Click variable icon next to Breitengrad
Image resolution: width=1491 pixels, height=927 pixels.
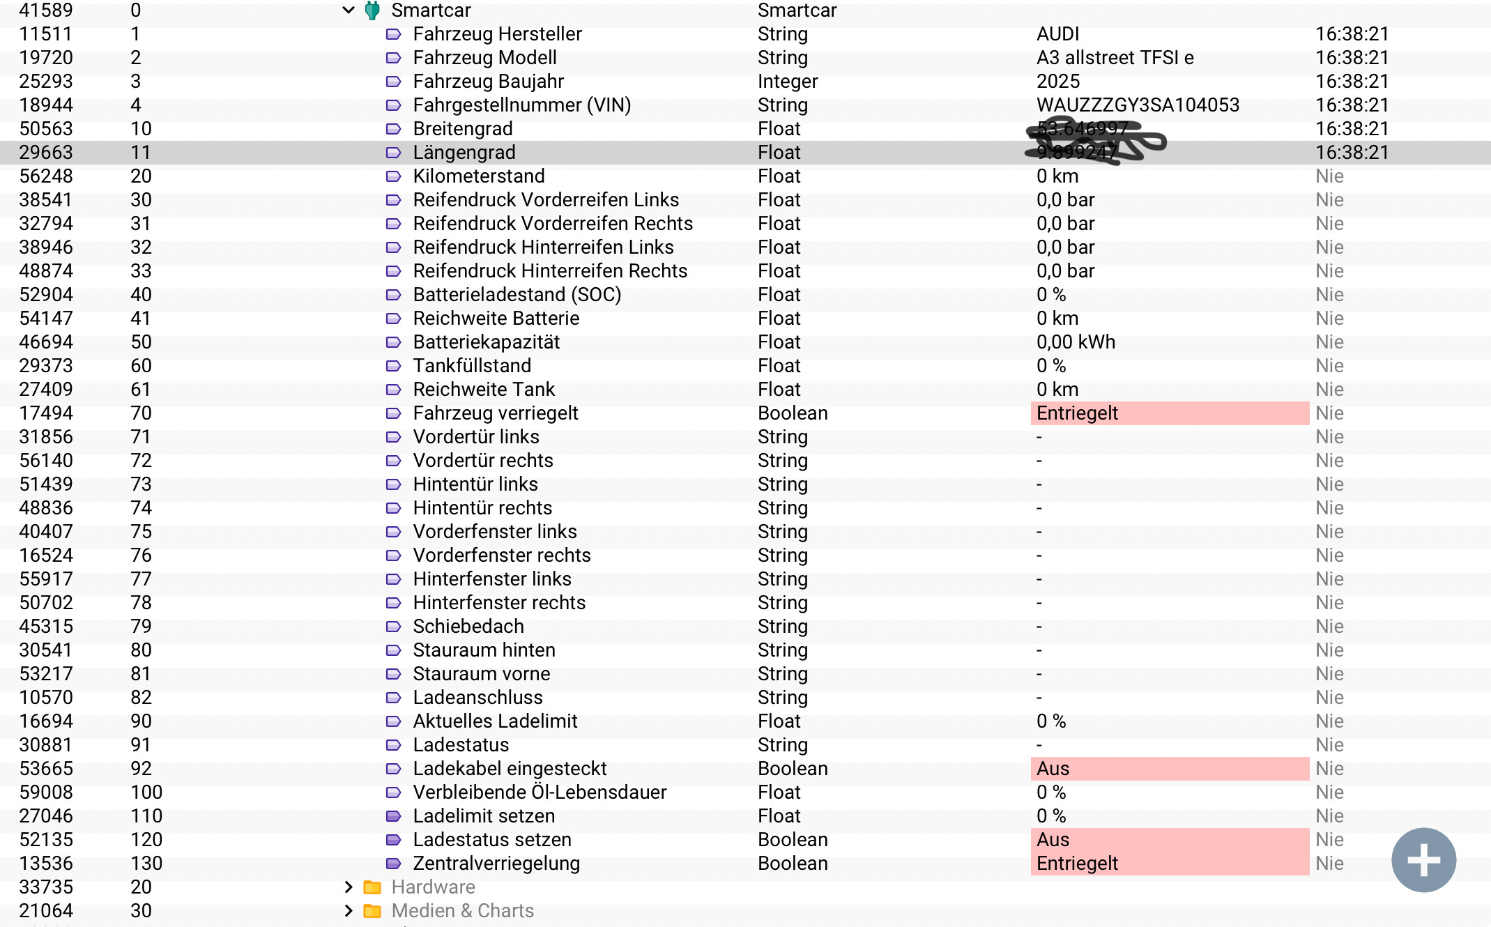click(393, 129)
